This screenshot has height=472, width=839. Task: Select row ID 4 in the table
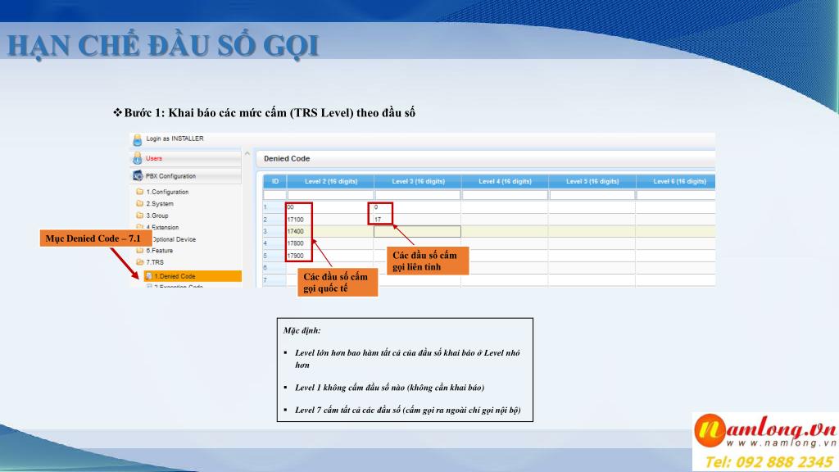coord(274,243)
